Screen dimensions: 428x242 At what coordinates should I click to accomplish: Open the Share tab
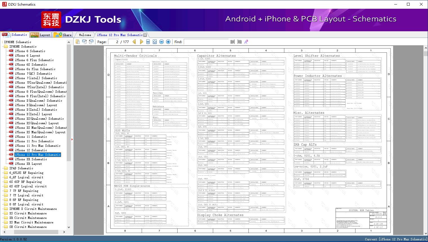coord(62,35)
